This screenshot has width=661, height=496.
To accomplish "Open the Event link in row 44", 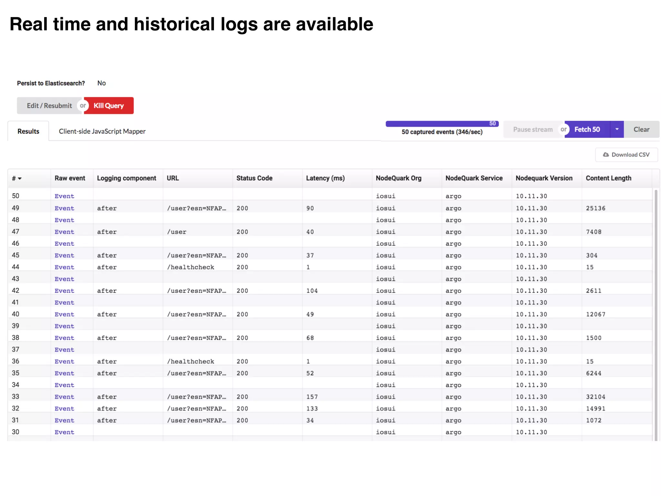I will 64,267.
